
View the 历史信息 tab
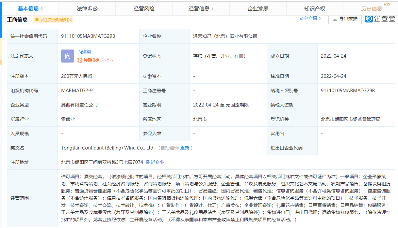coord(372,9)
